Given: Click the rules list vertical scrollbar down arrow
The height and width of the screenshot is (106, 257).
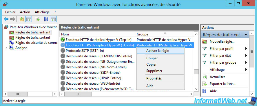Looking at the screenshot, I should tap(196, 89).
